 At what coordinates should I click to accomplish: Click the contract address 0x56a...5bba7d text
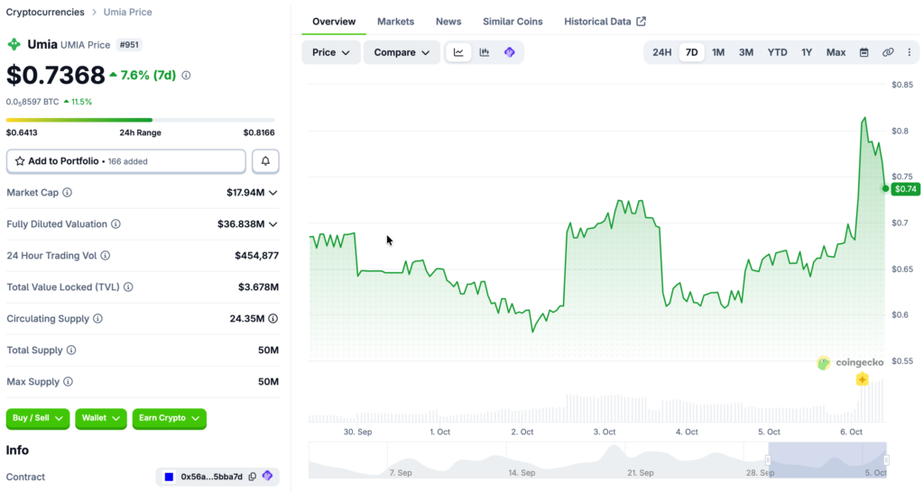click(211, 477)
